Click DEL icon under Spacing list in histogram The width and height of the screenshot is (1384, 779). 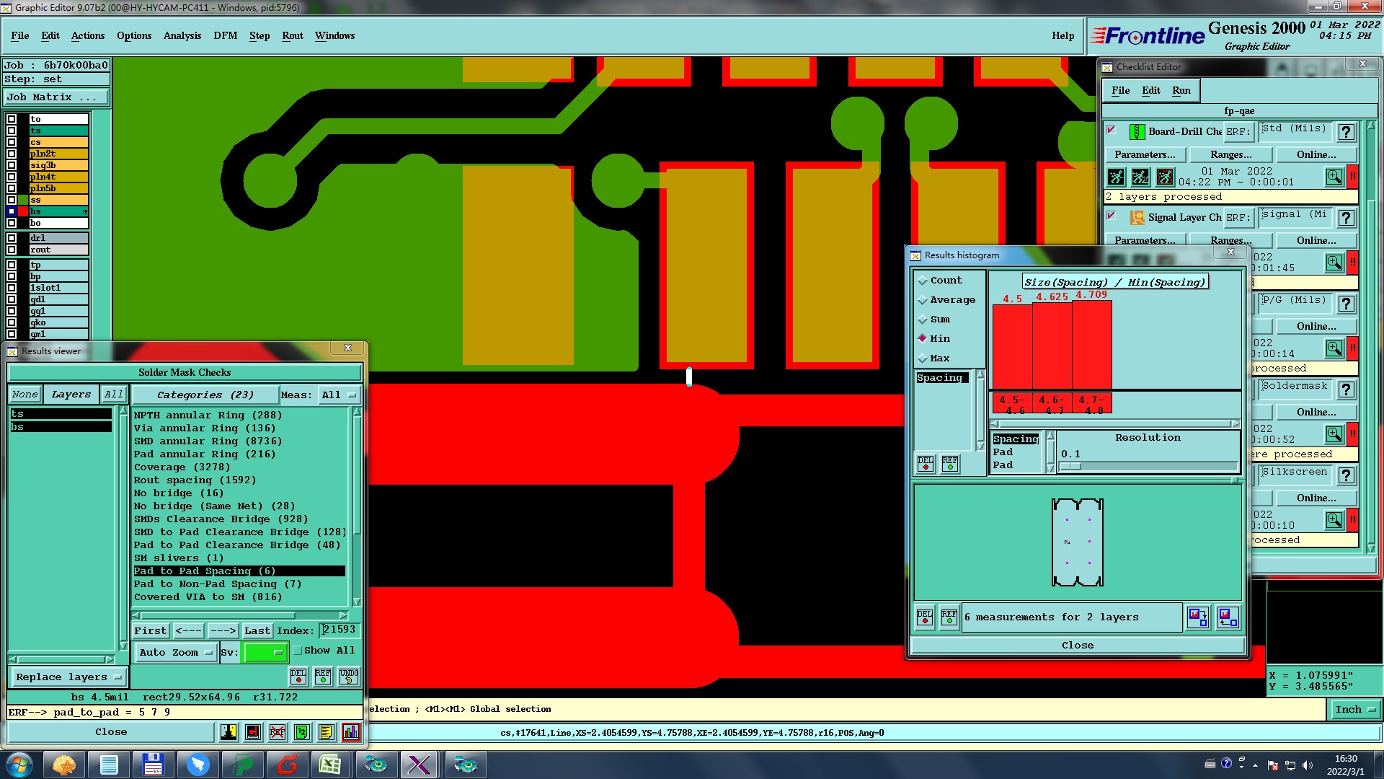[926, 464]
